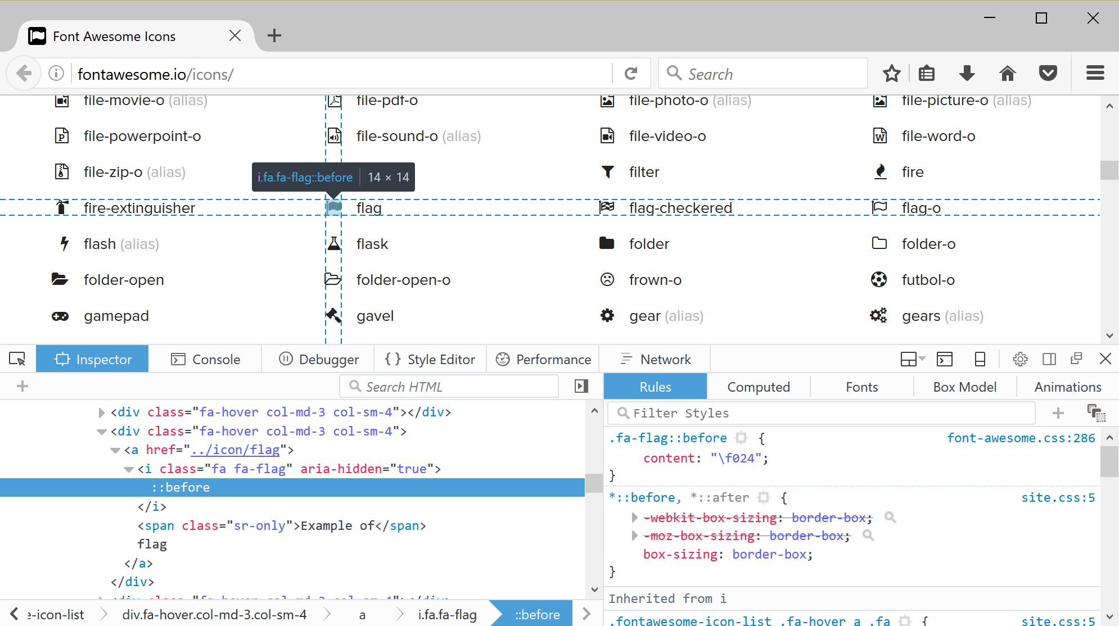Dock devtools to side of window
This screenshot has height=626, width=1119.
tap(1049, 359)
